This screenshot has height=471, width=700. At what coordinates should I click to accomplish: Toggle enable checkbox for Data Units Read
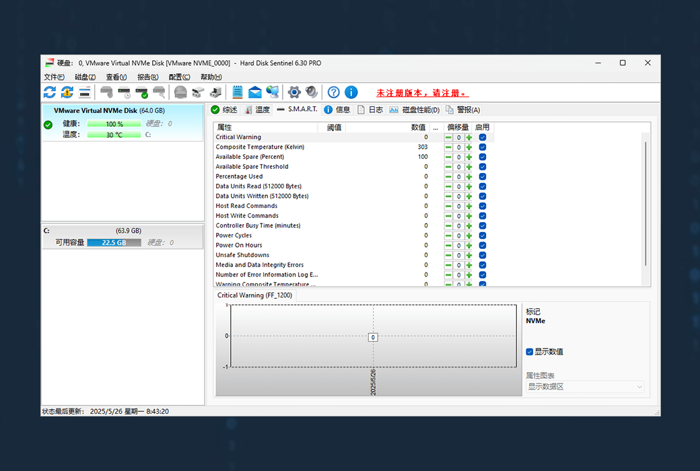click(x=483, y=186)
